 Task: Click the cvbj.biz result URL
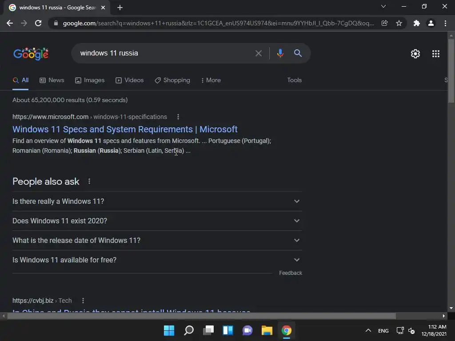42,301
